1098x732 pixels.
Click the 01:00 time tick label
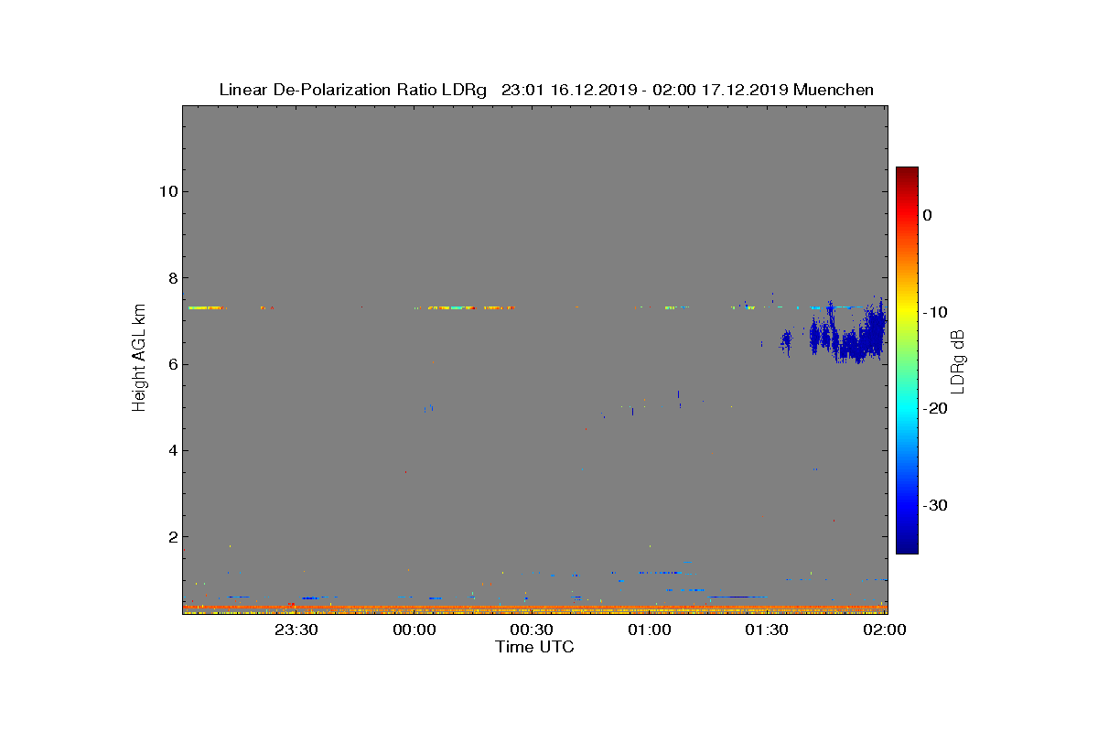pyautogui.click(x=650, y=630)
